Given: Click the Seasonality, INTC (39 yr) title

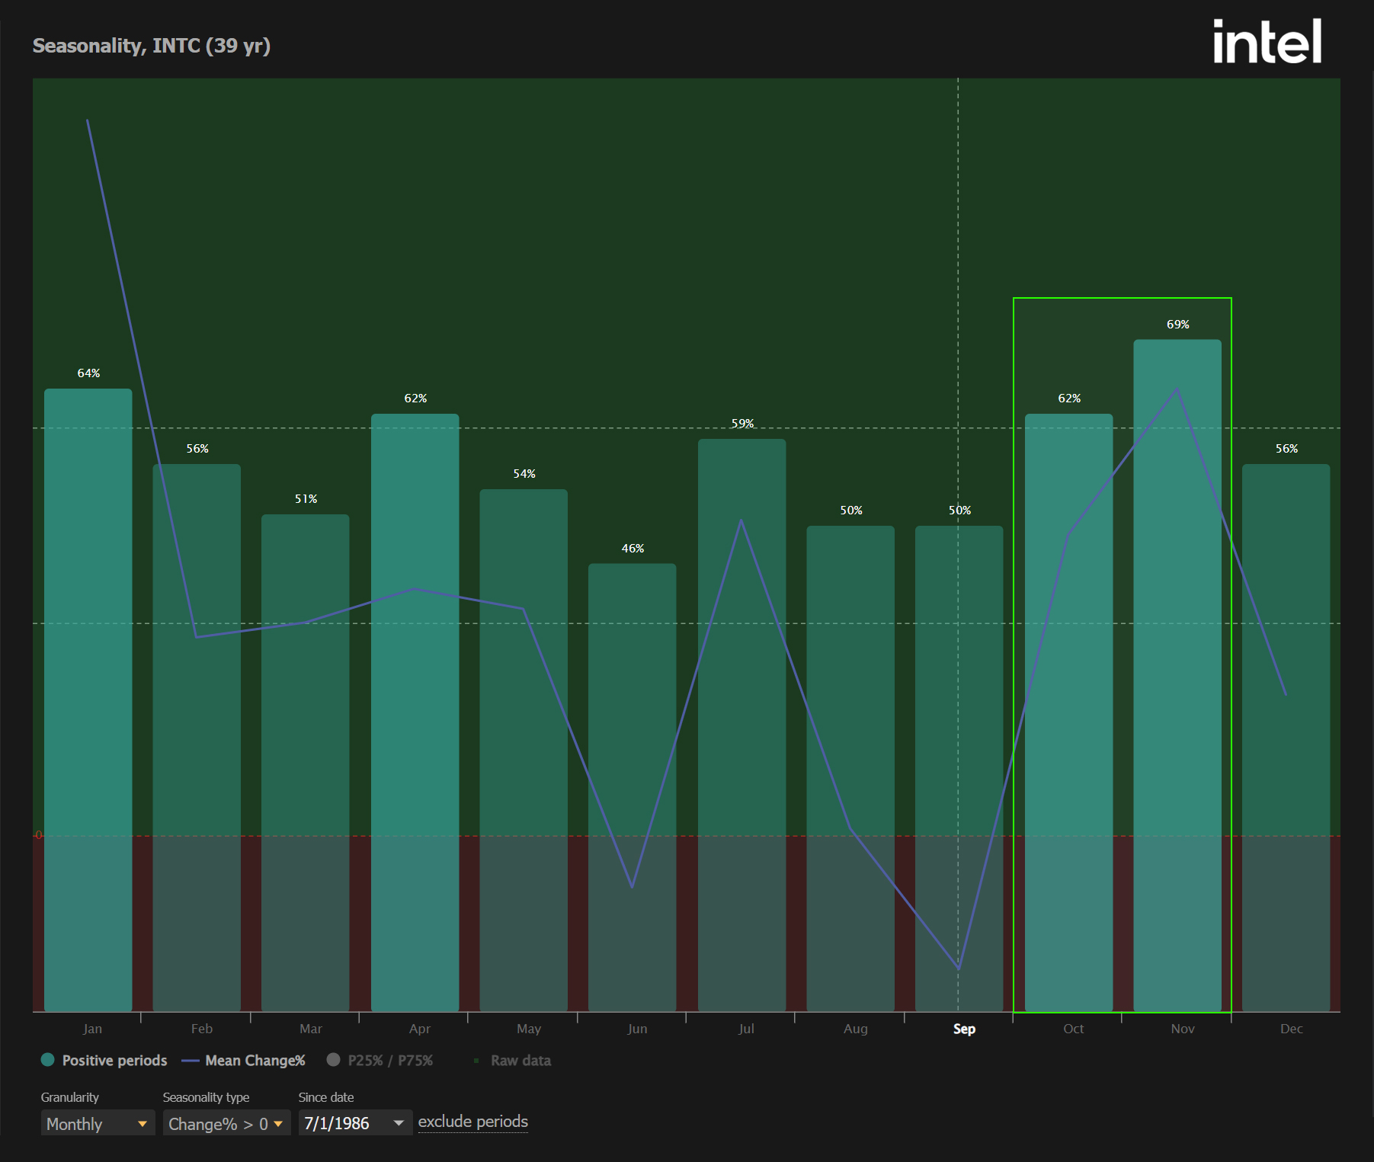Looking at the screenshot, I should (x=152, y=46).
